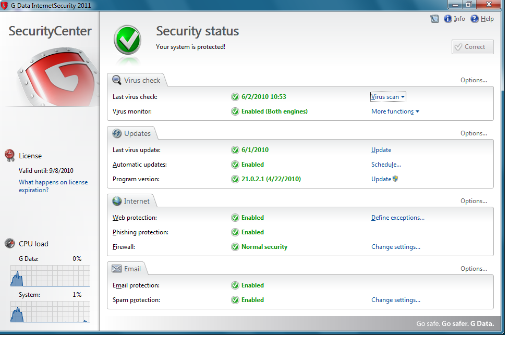Click What happens on license expiration link
The height and width of the screenshot is (339, 509).
coord(53,186)
